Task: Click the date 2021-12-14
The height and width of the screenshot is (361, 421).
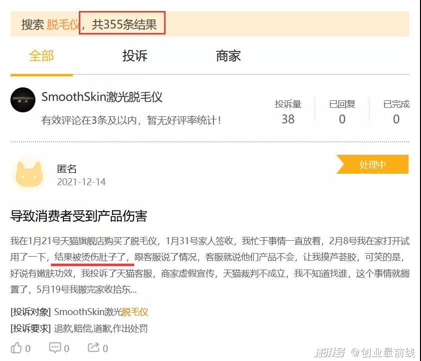Action: (x=81, y=182)
